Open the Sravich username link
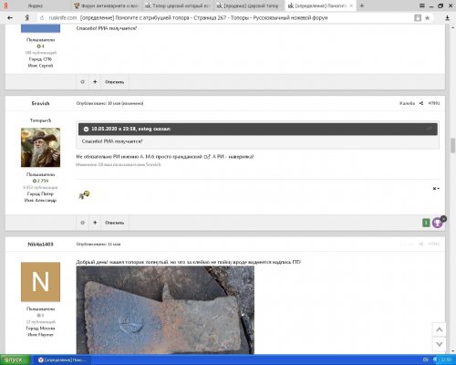 tap(40, 103)
